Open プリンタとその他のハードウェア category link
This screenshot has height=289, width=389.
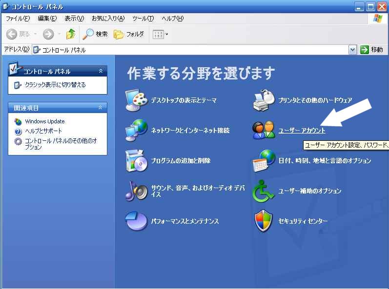[x=315, y=100]
